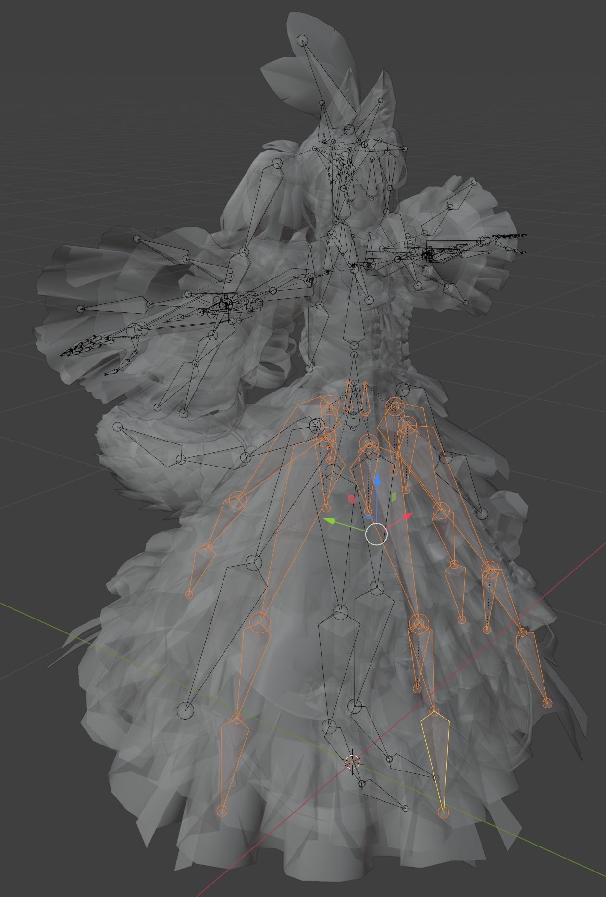Click the green square plane handle of gizmo

point(394,496)
